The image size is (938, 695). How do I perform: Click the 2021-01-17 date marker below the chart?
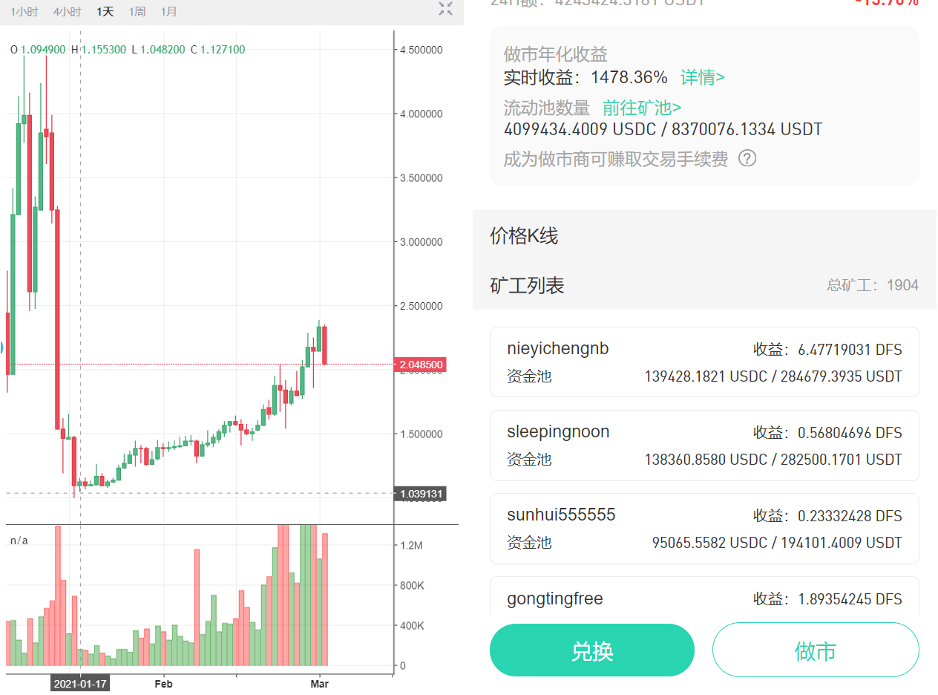point(79,684)
